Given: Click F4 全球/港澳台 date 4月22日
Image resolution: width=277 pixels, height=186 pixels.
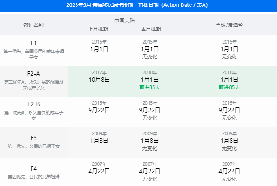Looking at the screenshot, I should pyautogui.click(x=229, y=171).
